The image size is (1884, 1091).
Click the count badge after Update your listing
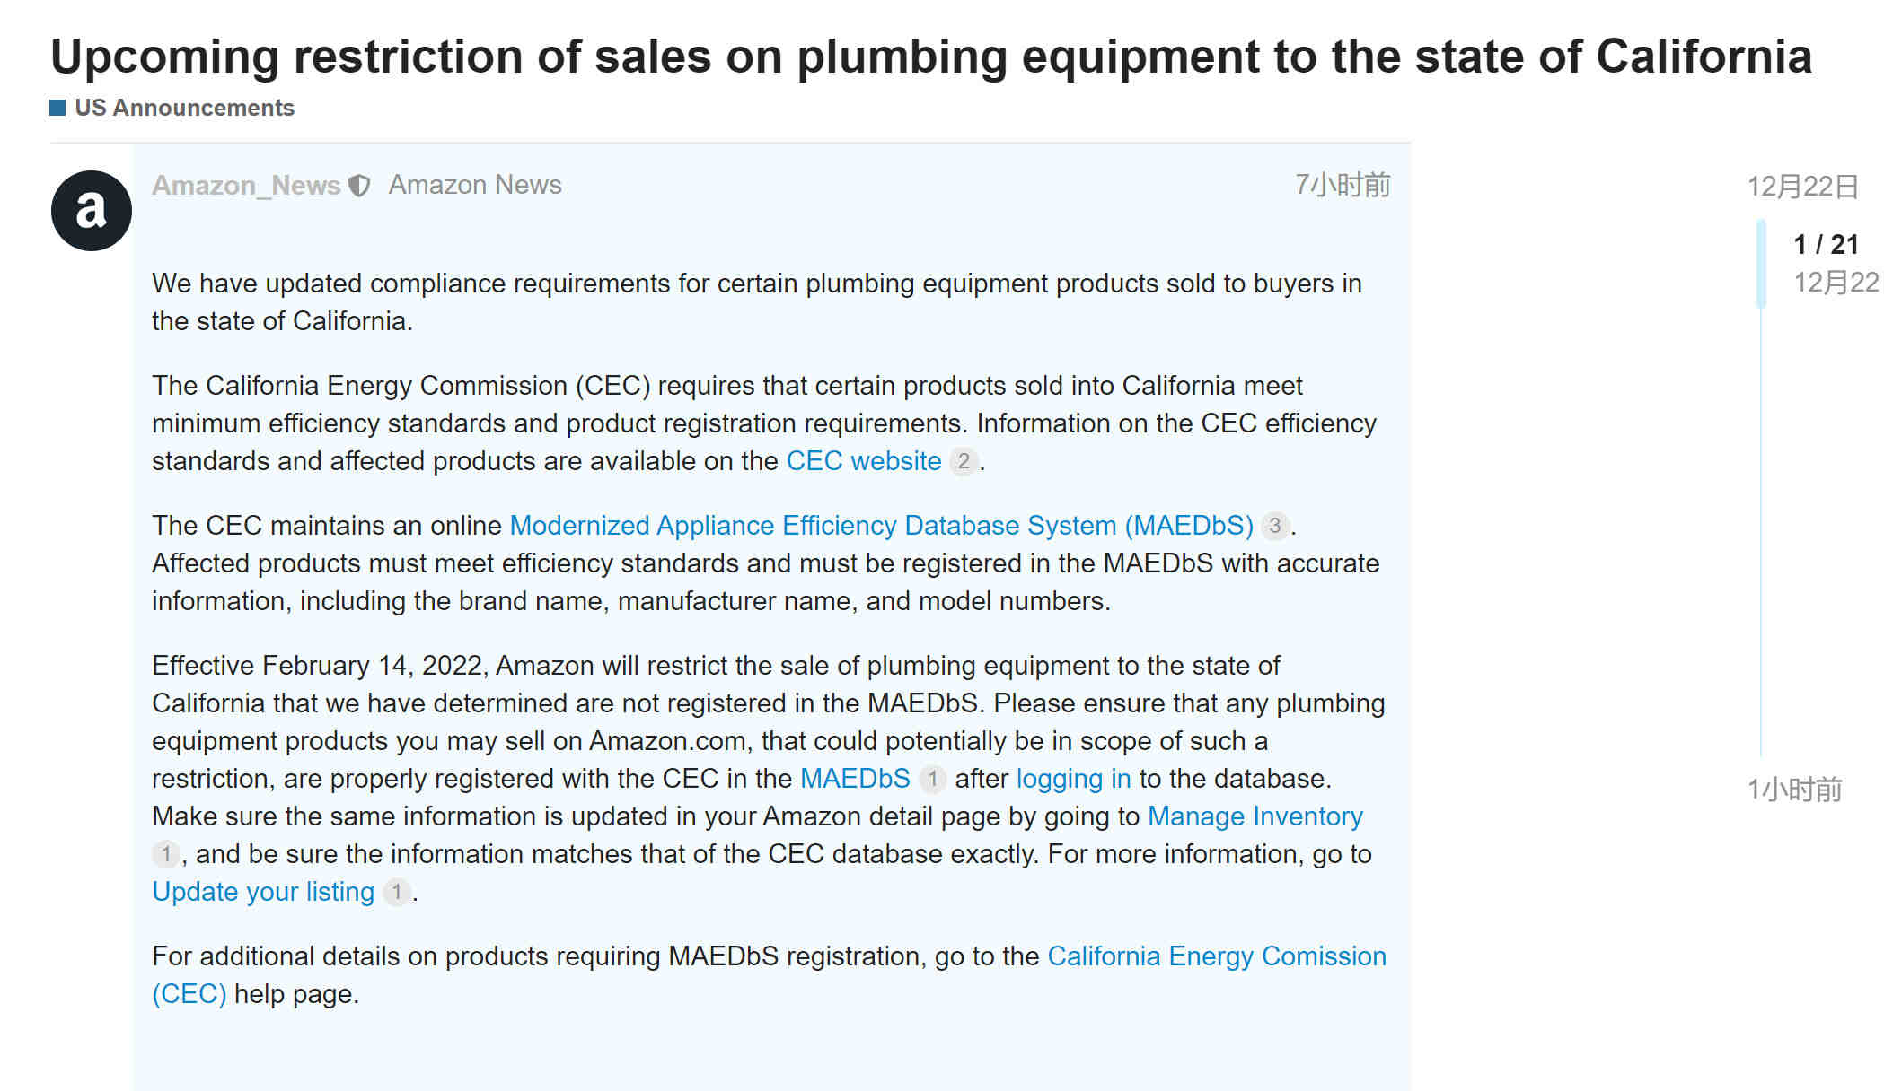(x=397, y=892)
